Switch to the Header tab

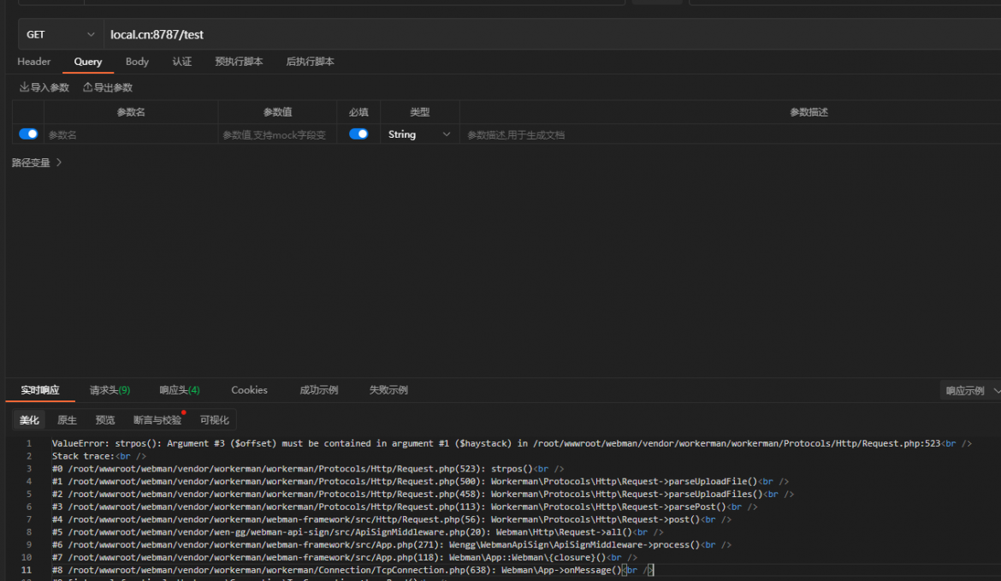[34, 62]
